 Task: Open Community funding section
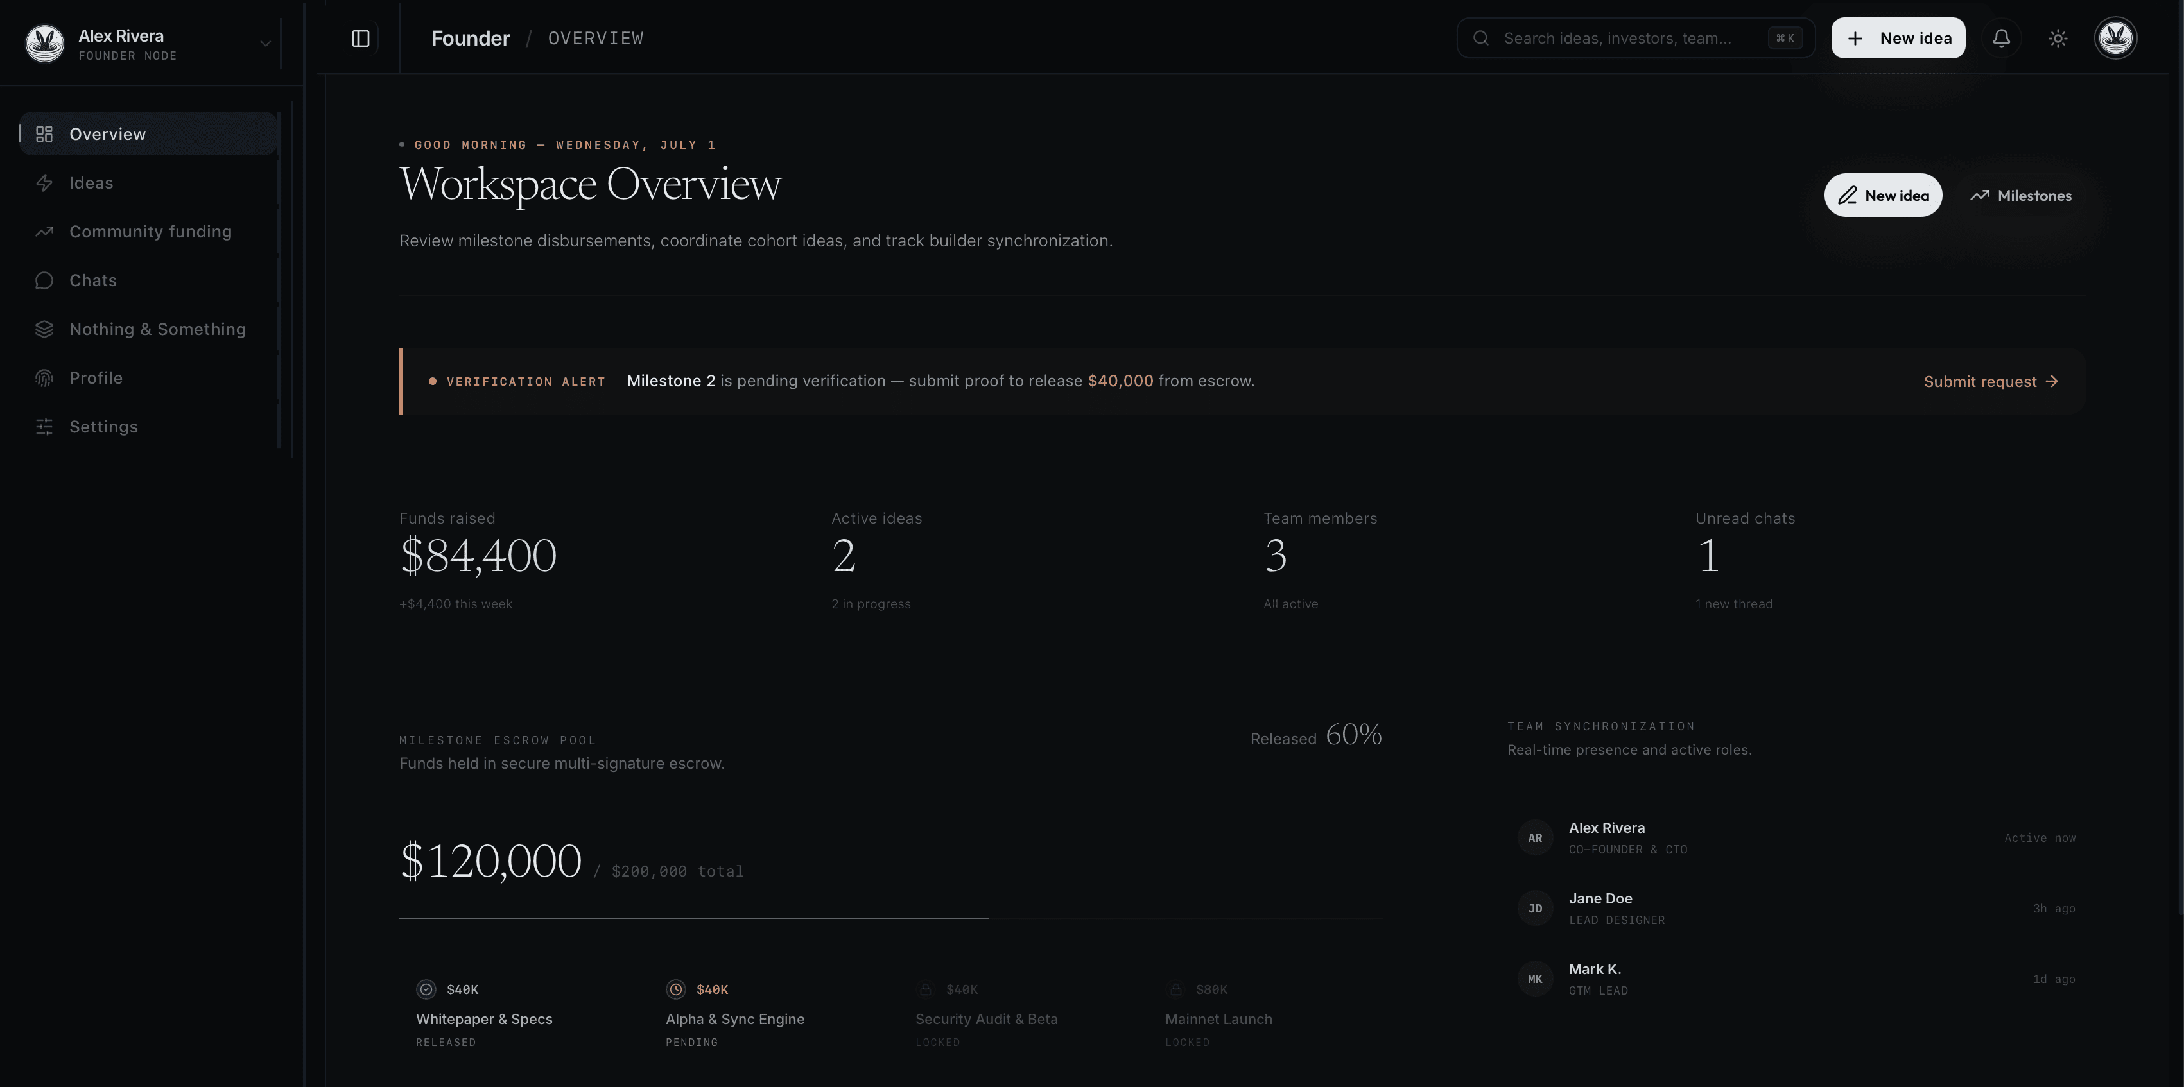(x=148, y=231)
